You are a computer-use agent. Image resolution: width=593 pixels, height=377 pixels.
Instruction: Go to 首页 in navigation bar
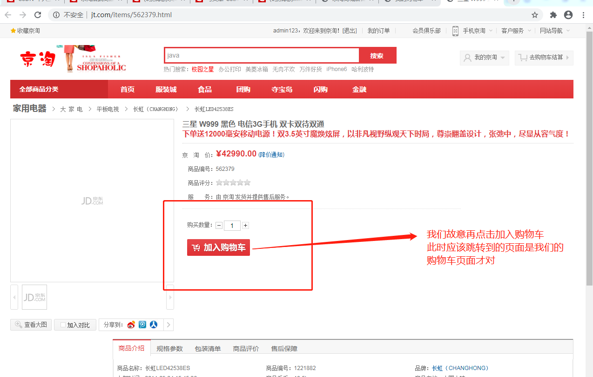(127, 89)
